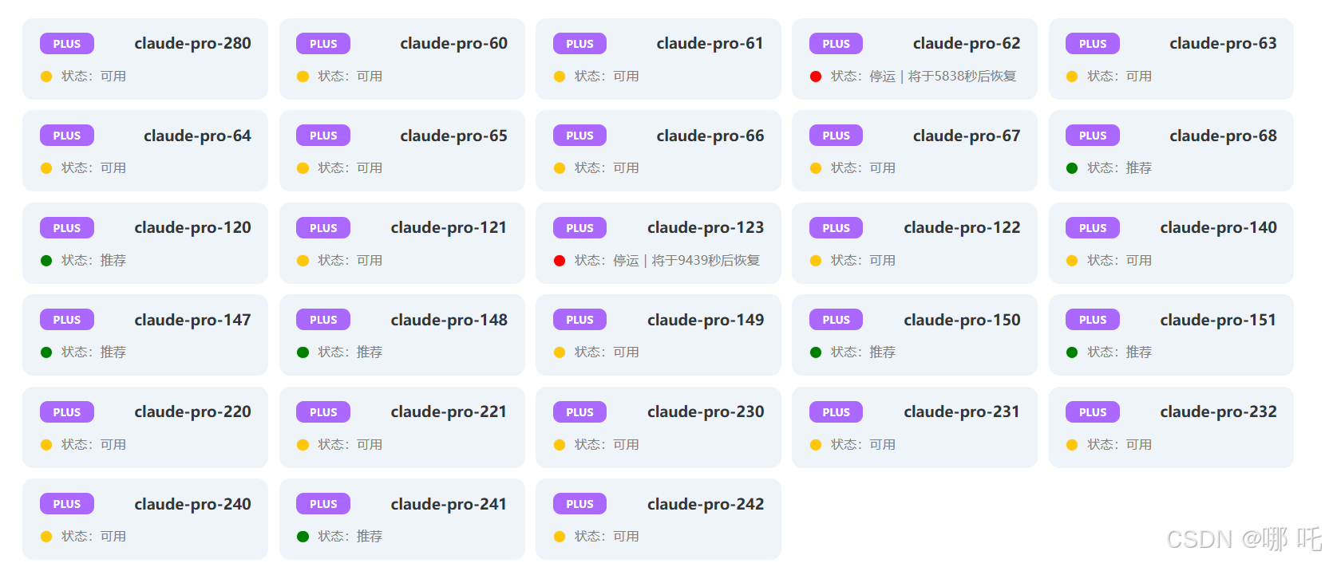Click the red status dot on claude-pro-123
Screen dimensions: 1325x563
click(x=560, y=261)
